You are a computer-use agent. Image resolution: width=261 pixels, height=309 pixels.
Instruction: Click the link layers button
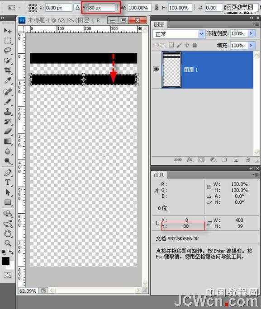178,159
